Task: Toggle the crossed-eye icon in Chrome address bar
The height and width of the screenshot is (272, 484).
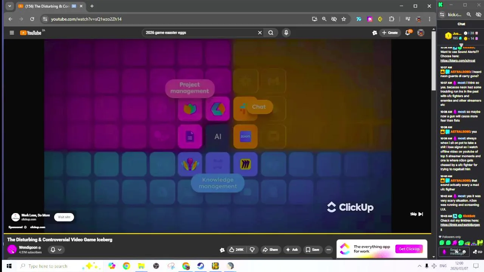Action: pos(334,19)
